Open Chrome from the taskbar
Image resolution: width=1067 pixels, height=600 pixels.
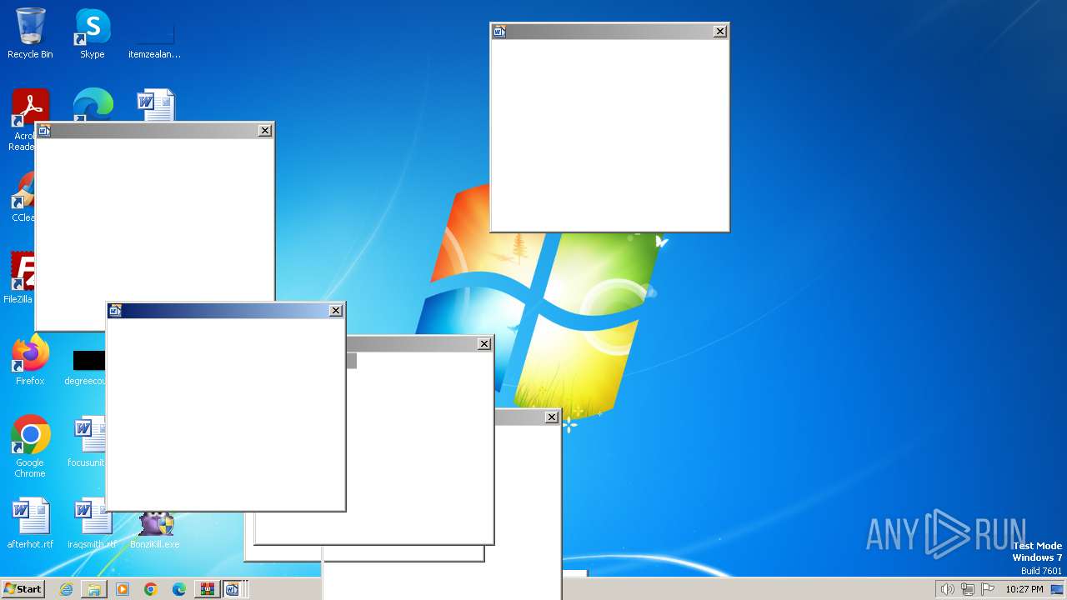pos(151,589)
